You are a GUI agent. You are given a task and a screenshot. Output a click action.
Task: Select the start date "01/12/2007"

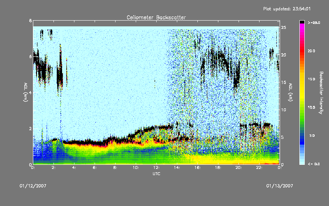33,186
